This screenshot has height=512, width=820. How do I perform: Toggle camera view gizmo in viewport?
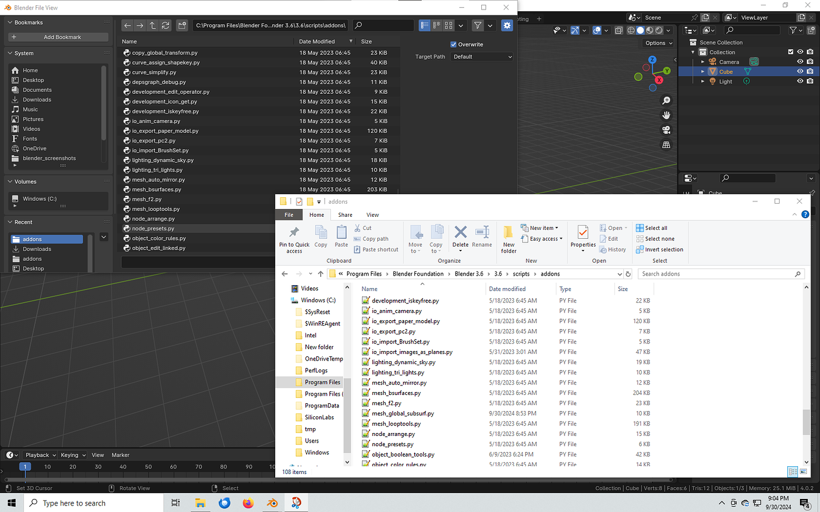point(667,130)
